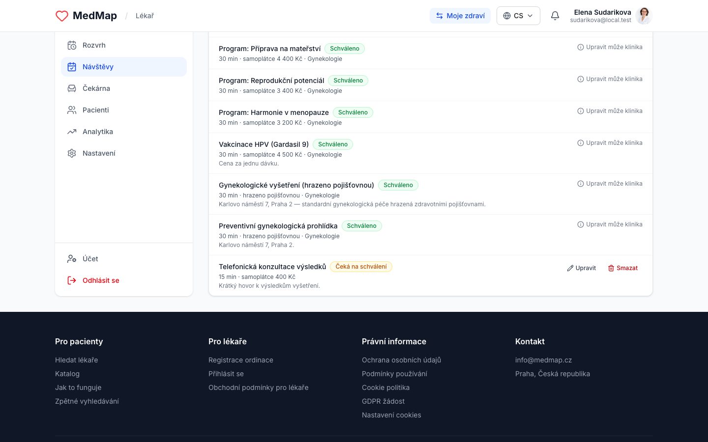The width and height of the screenshot is (708, 442).
Task: Click info icon on Příprava na mateřství row
Action: 581,47
